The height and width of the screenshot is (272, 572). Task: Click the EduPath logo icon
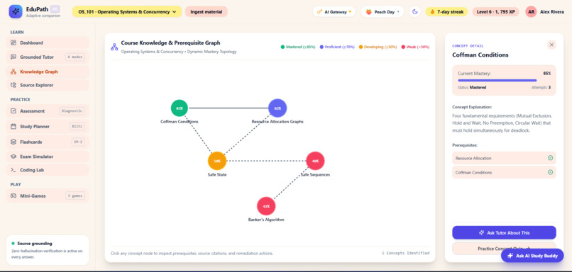pyautogui.click(x=16, y=11)
